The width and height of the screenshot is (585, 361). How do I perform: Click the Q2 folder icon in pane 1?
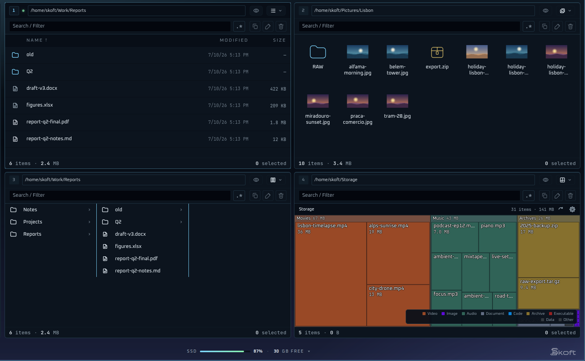tap(15, 72)
